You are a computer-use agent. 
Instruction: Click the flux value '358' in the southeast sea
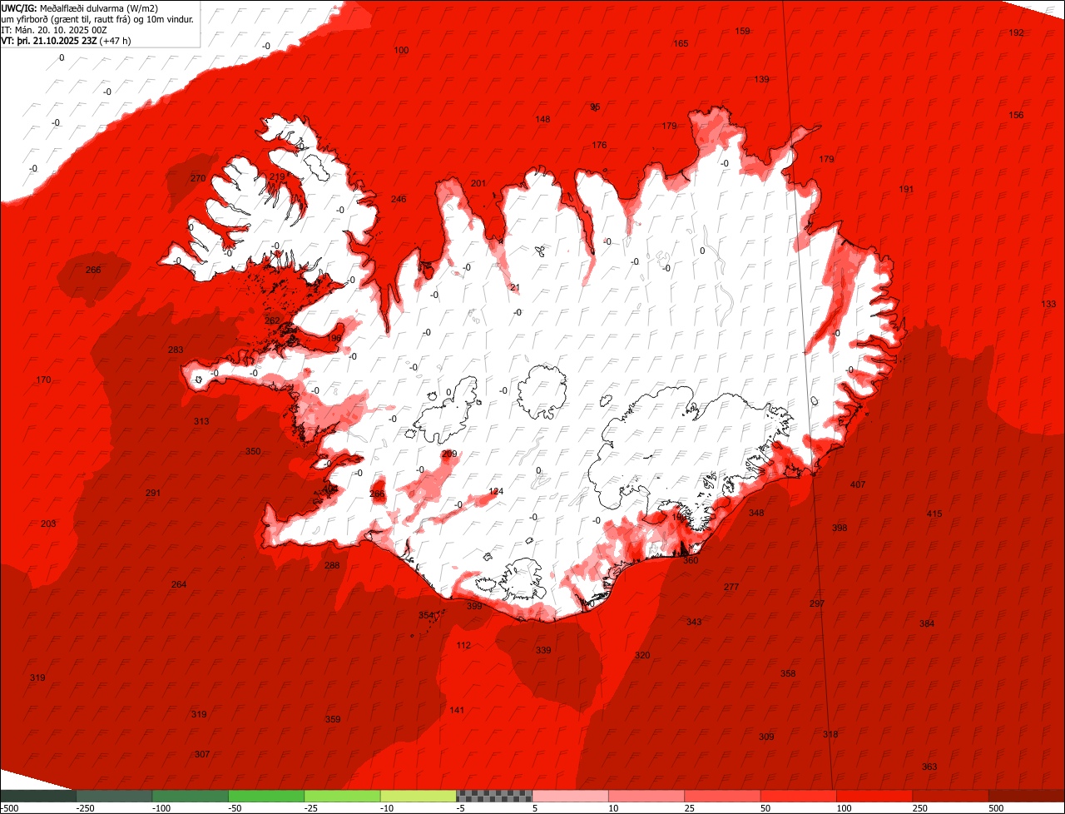point(788,674)
